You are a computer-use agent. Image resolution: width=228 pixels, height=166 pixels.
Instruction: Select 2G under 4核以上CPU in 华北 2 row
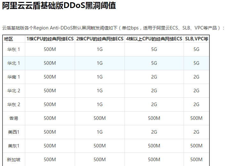tap(154, 91)
